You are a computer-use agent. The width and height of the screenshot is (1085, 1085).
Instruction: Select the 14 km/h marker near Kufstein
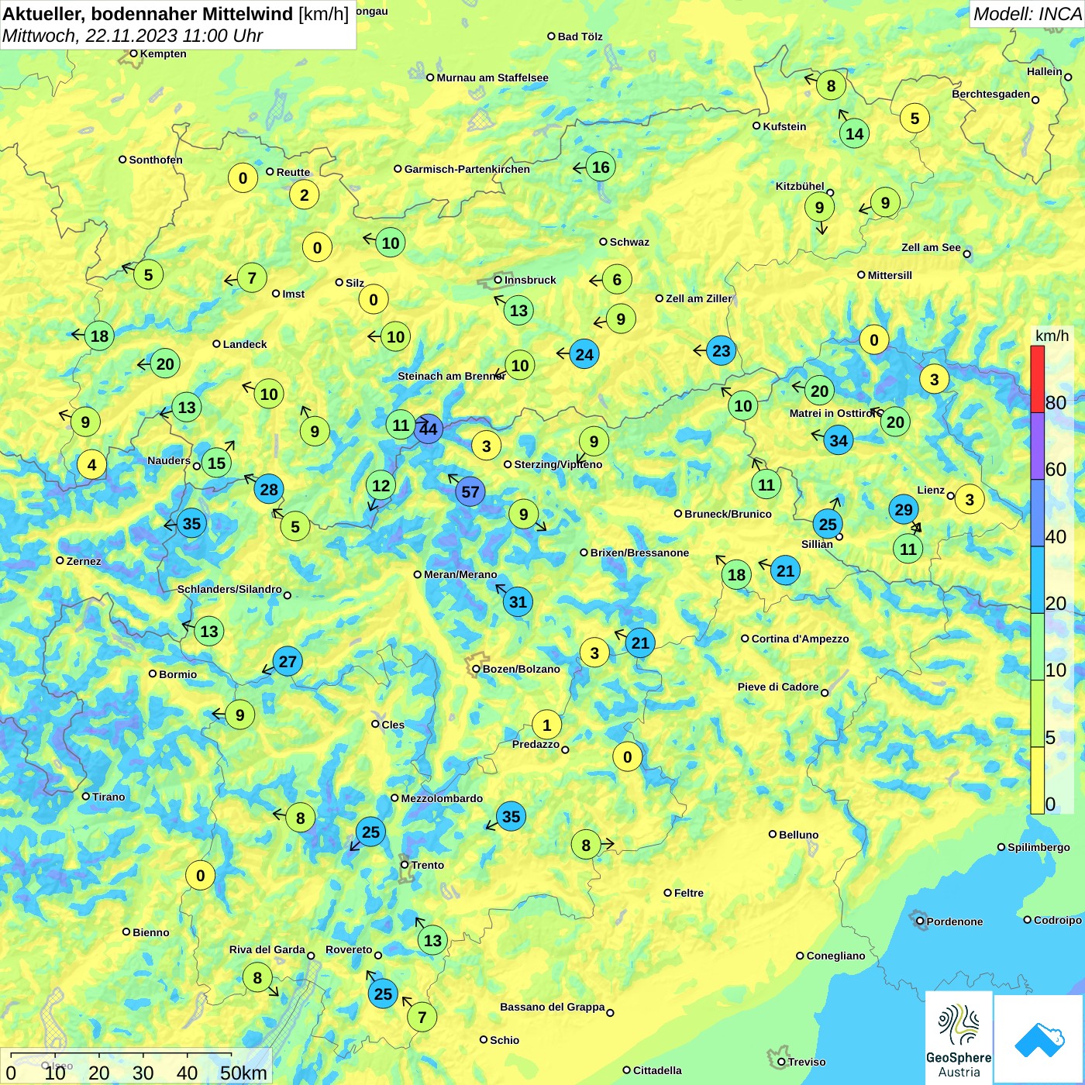coord(854,133)
